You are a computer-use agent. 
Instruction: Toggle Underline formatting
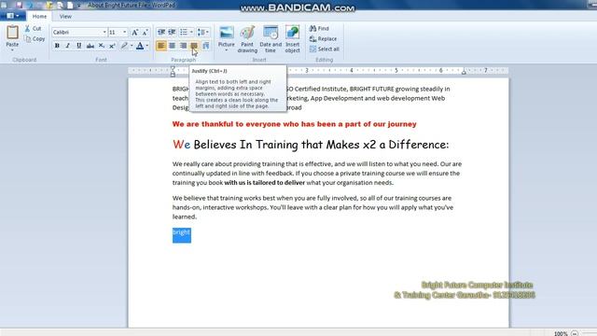click(x=78, y=46)
